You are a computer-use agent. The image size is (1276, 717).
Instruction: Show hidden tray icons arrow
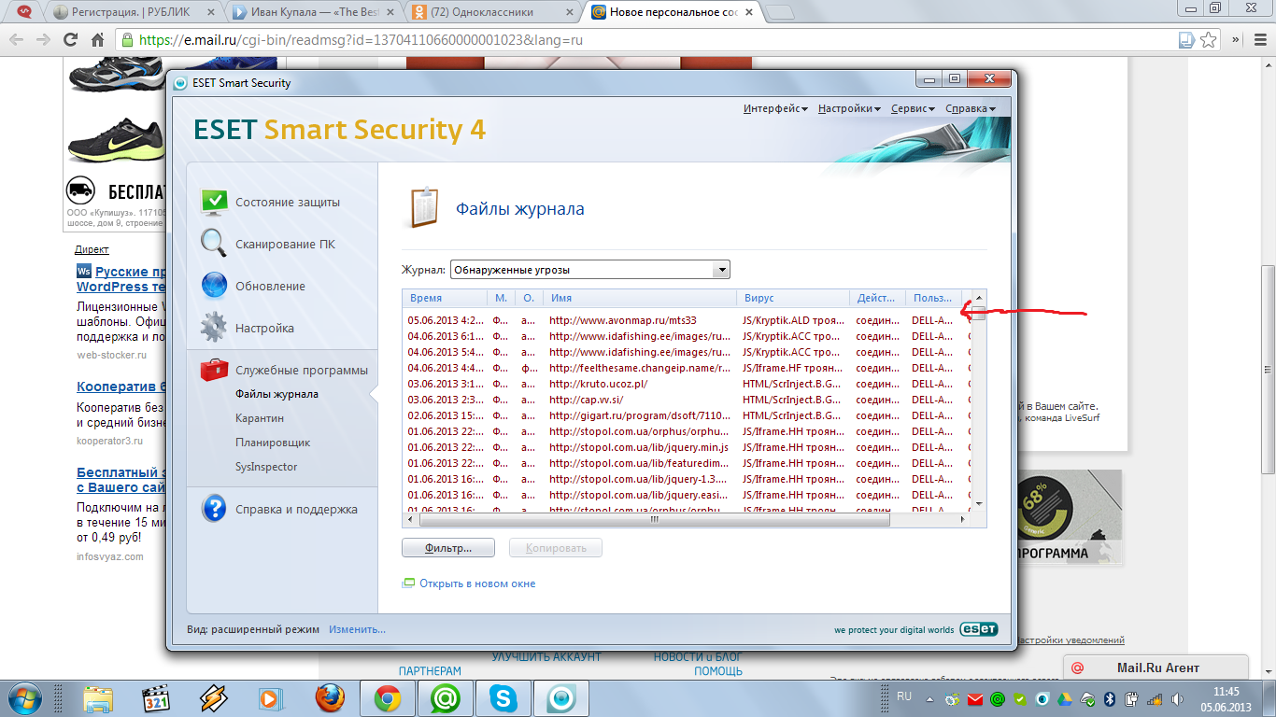929,698
